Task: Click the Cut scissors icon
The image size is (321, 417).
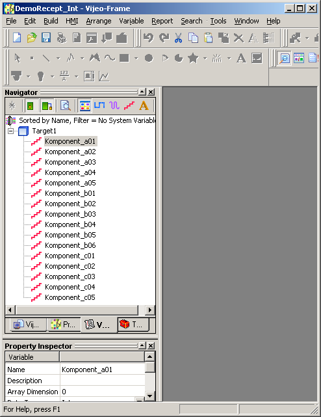Action: (x=178, y=38)
